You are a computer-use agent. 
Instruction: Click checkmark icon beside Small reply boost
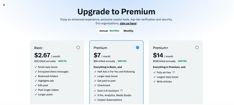pyautogui.click(x=36, y=67)
